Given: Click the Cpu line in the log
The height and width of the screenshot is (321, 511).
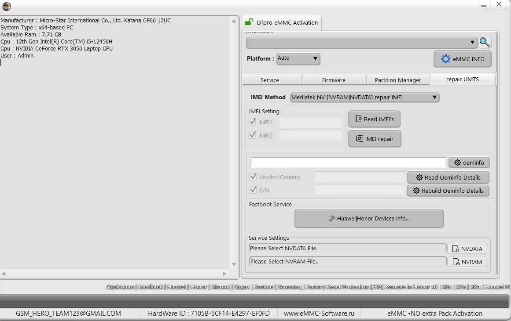Looking at the screenshot, I should [56, 42].
